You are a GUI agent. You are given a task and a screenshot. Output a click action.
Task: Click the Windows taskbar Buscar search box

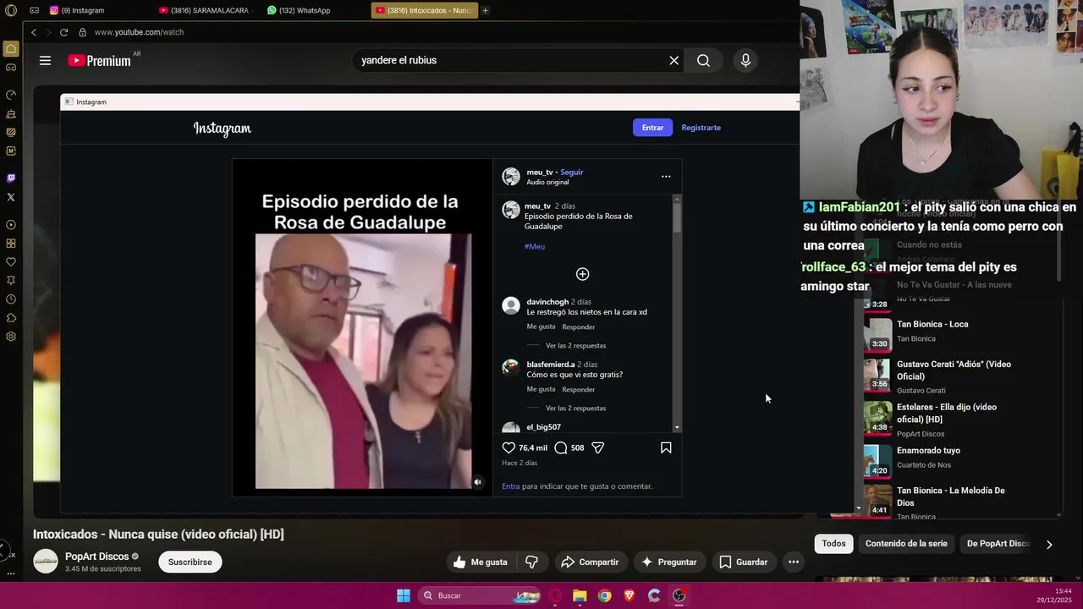tap(481, 595)
